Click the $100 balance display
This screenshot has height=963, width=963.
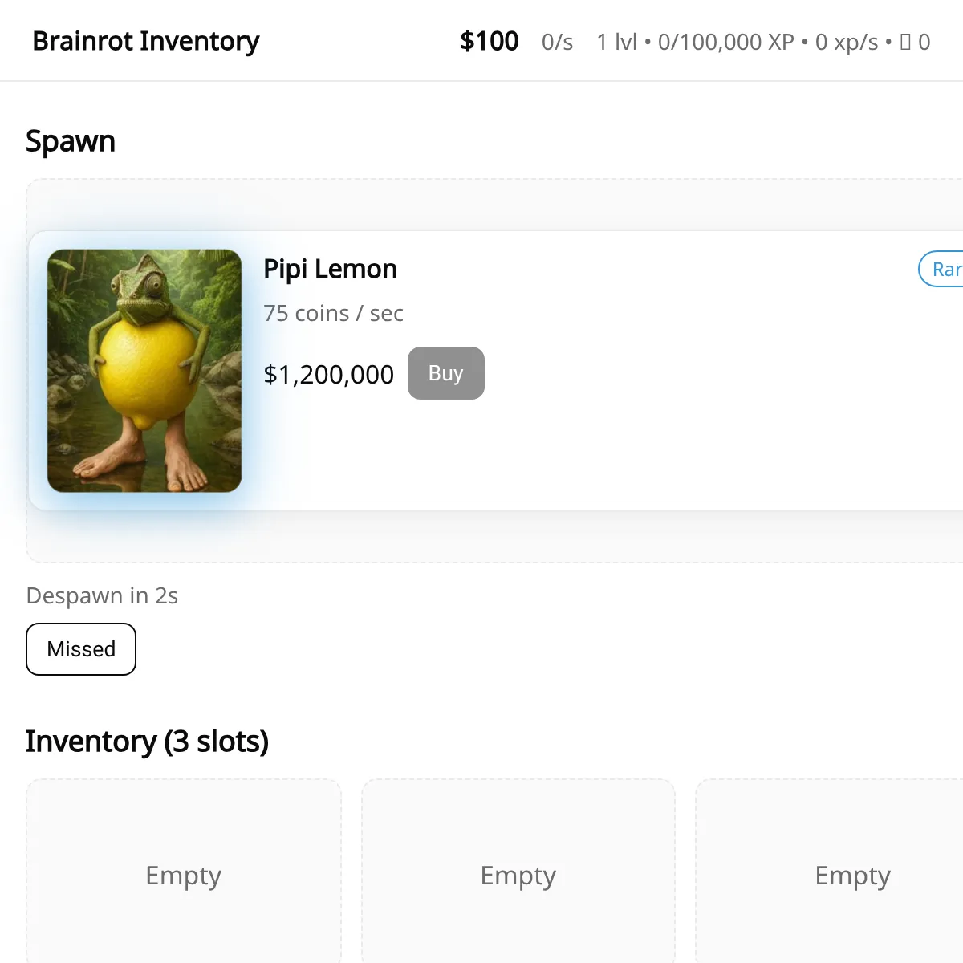(489, 41)
